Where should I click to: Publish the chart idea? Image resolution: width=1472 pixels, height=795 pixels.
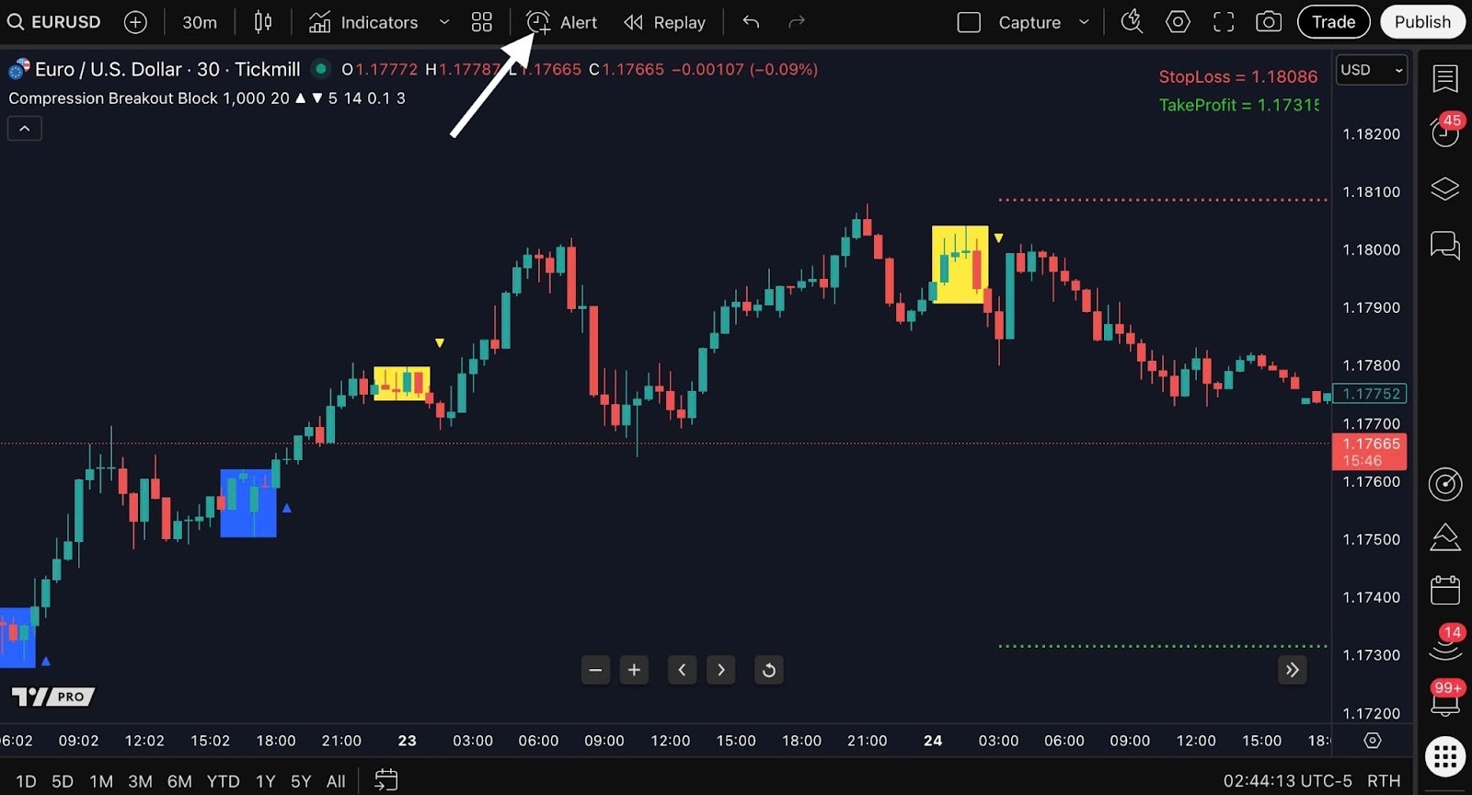1422,22
